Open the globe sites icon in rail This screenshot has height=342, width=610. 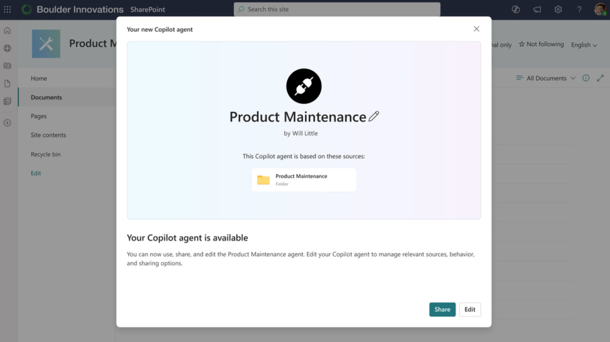7,48
